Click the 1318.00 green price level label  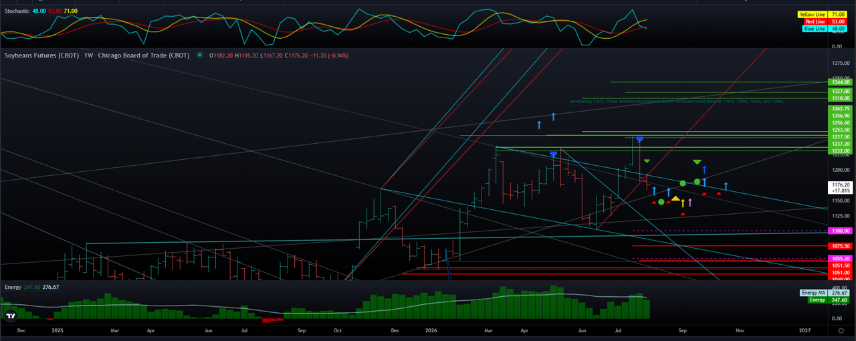tap(841, 98)
